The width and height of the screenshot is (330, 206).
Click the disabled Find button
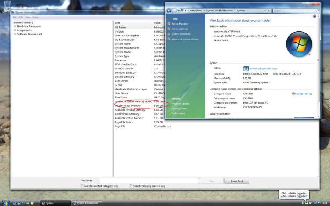pyautogui.click(x=211, y=181)
